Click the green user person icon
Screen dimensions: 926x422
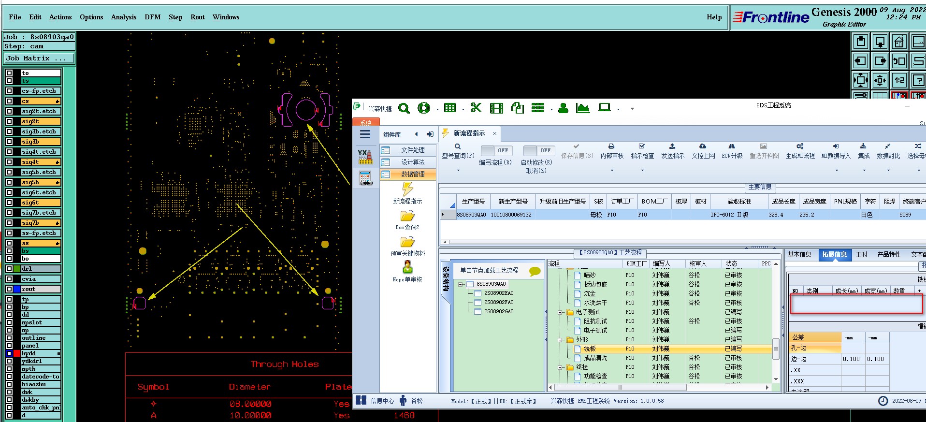coord(563,108)
